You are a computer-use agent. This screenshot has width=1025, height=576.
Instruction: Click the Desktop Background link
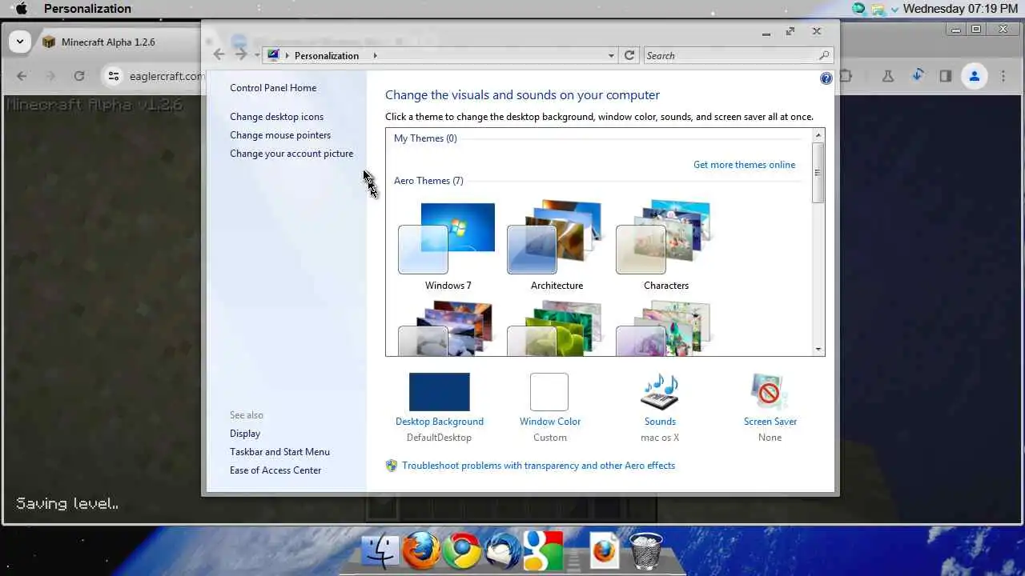tap(440, 422)
